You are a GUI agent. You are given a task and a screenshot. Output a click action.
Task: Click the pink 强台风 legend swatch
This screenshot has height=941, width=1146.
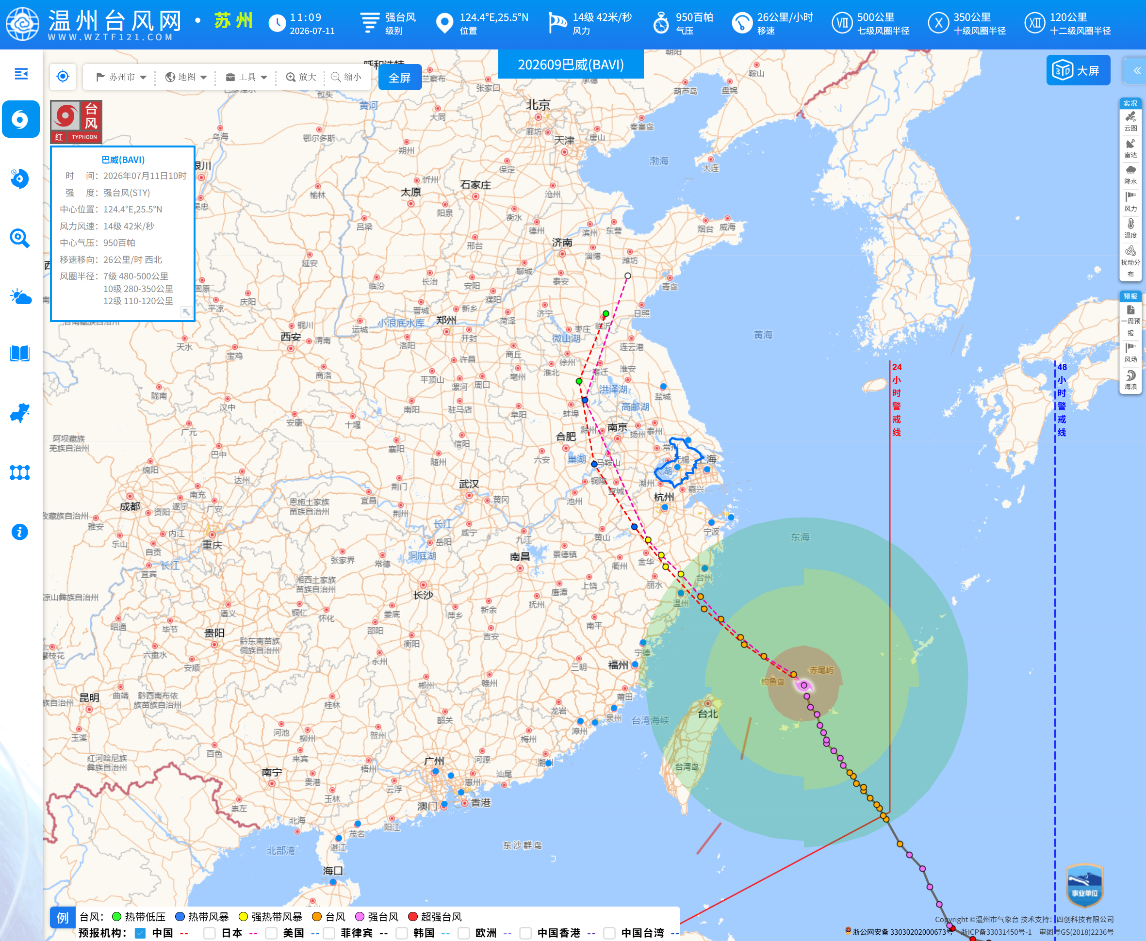click(x=359, y=917)
